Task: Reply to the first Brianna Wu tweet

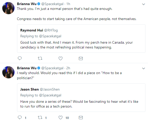Action: pyautogui.click(x=20, y=58)
